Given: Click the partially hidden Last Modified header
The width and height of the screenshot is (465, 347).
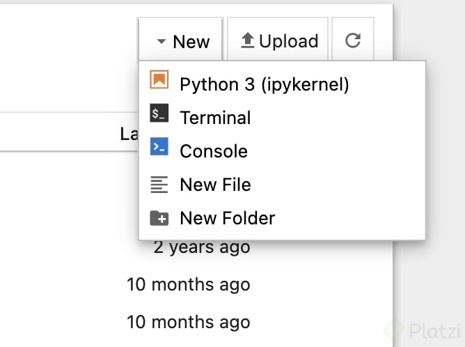Looking at the screenshot, I should [x=129, y=134].
